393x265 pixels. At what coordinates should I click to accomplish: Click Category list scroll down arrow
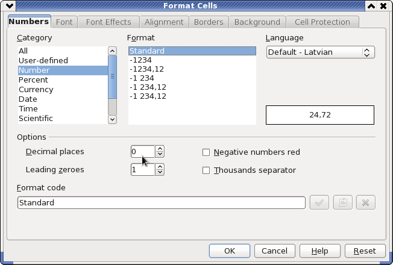112,119
